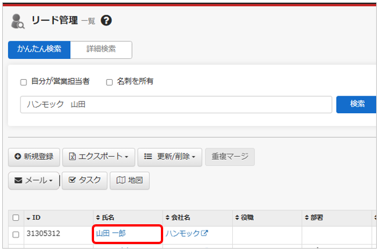379x252 pixels.
Task: Open the 更新/削除 dropdown
Action: [170, 157]
